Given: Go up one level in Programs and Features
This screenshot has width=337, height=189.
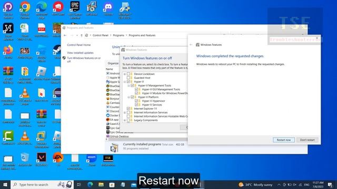Looking at the screenshot, I should click(x=82, y=35).
